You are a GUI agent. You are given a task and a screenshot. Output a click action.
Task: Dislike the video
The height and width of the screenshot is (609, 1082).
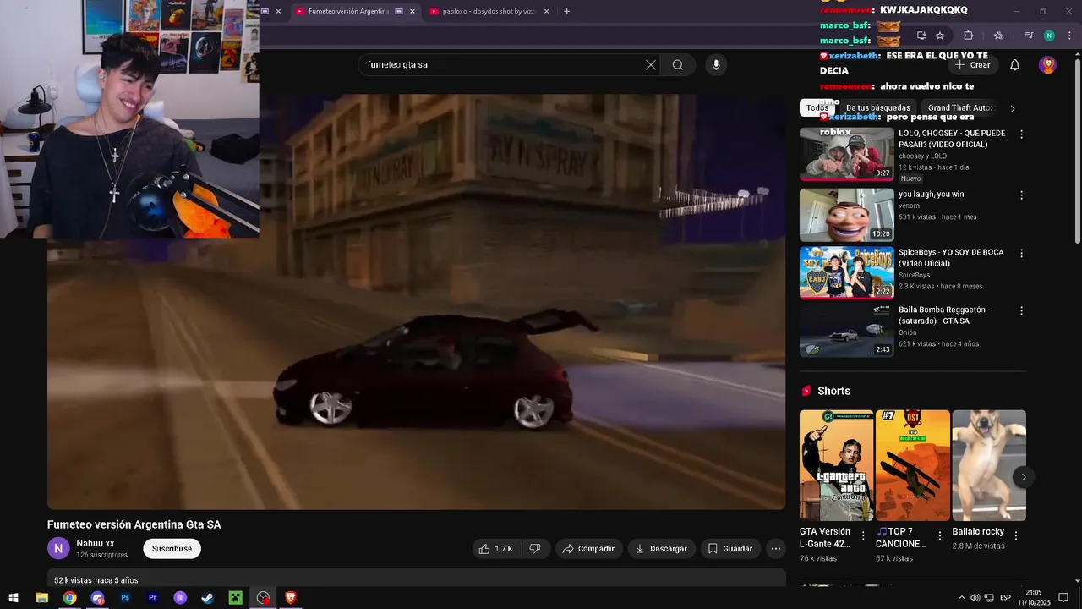[535, 549]
